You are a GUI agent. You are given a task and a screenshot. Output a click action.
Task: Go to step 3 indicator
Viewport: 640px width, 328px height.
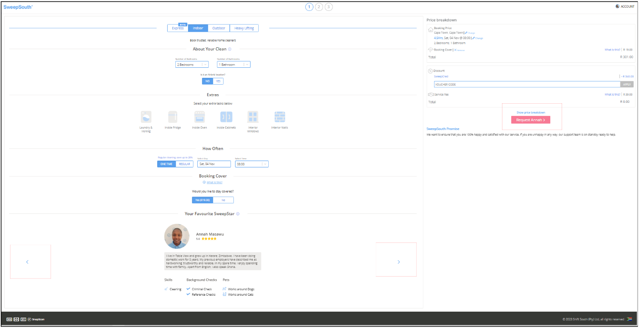pos(328,7)
